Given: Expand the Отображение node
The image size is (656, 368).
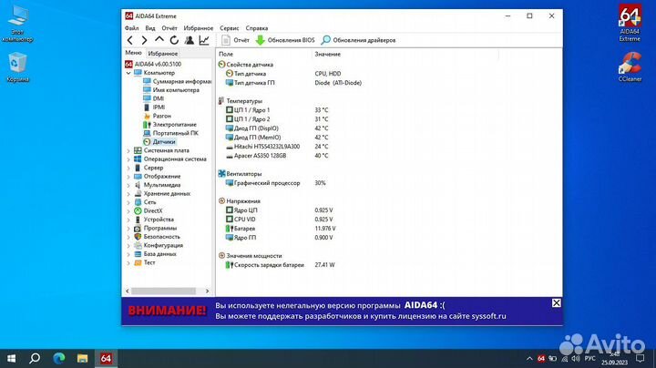Looking at the screenshot, I should [128, 177].
